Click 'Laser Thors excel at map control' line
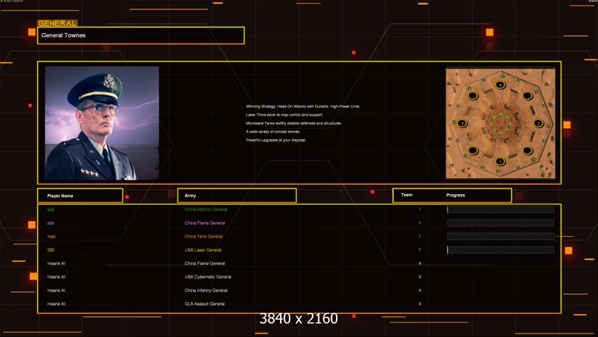Image resolution: width=598 pixels, height=337 pixels. point(284,115)
